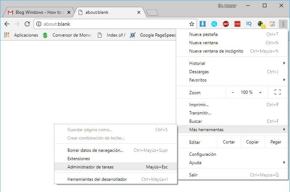Click the Gmail icon on first tab
The image size is (290, 192).
(11, 12)
